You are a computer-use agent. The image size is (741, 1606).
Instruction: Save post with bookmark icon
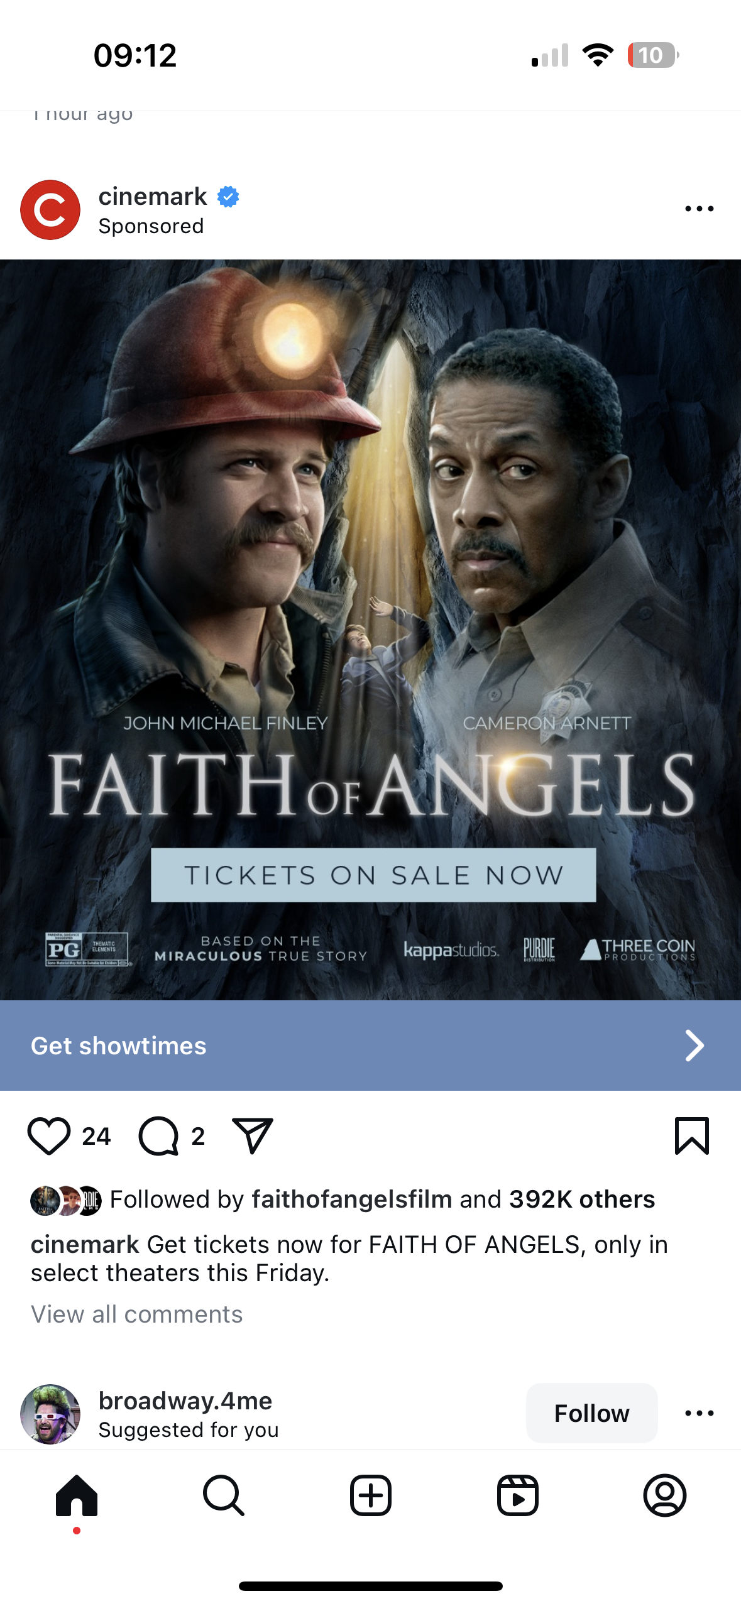click(x=692, y=1135)
